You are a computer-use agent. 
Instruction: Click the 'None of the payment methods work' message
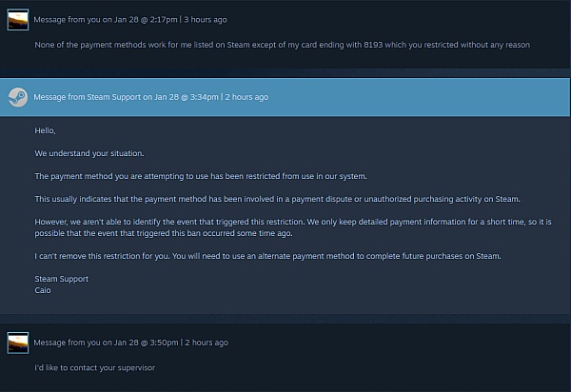tap(283, 45)
